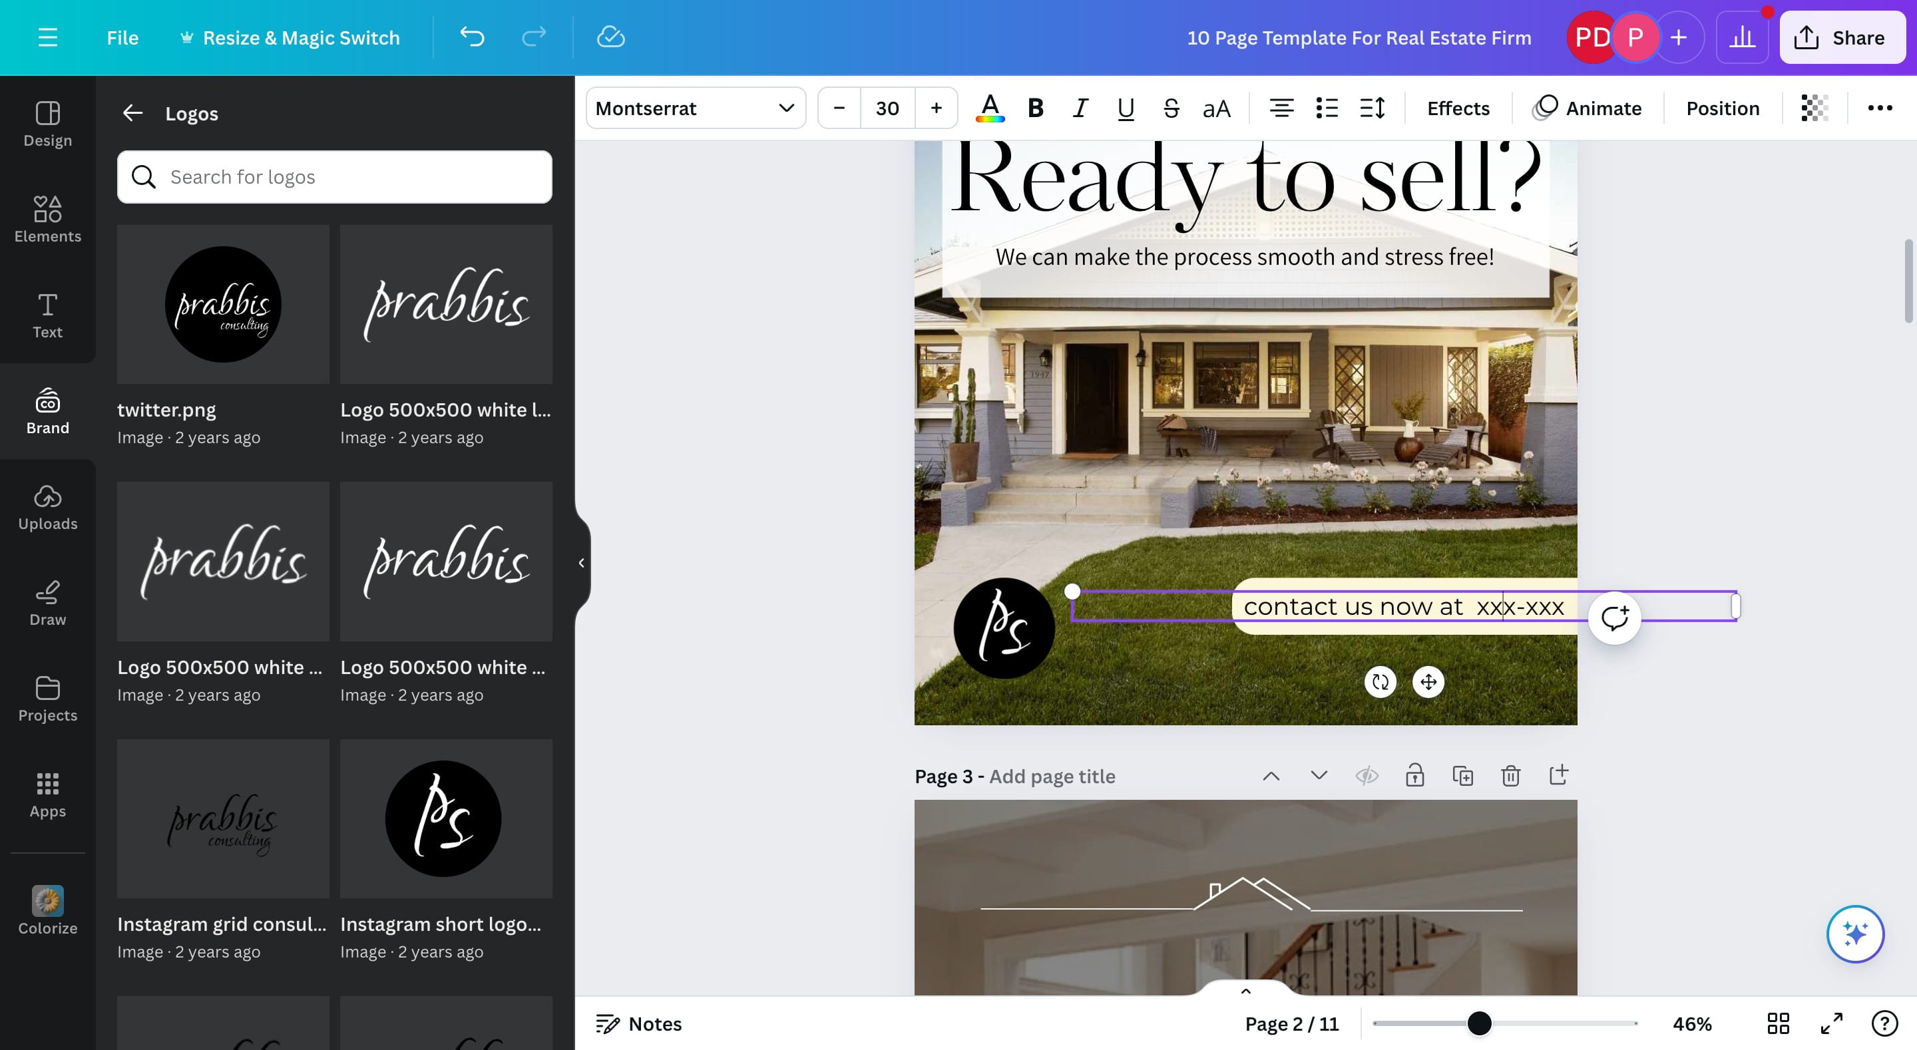Open Resize & Magic Switch
The width and height of the screenshot is (1917, 1050).
coord(290,37)
